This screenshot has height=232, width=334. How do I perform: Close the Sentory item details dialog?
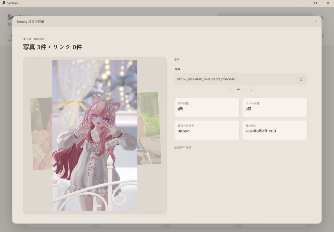pyautogui.click(x=316, y=21)
